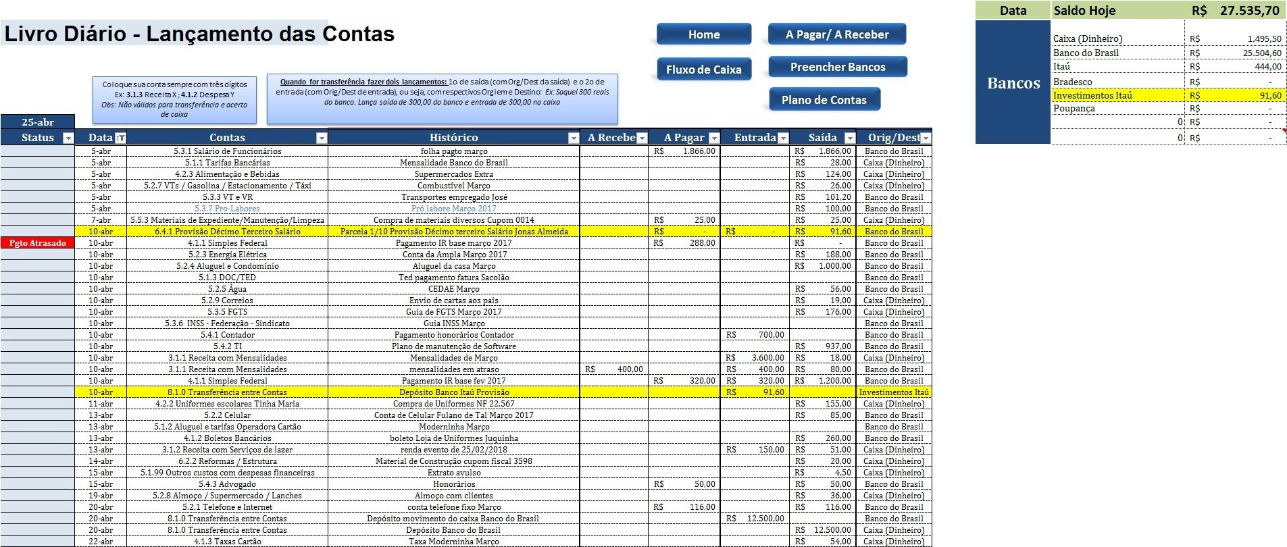Open the Histórico column filter dropdown
The image size is (1287, 547).
click(574, 138)
